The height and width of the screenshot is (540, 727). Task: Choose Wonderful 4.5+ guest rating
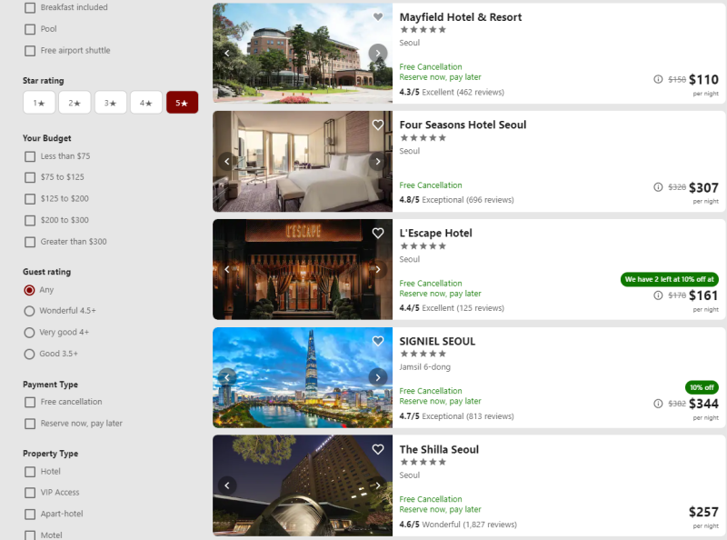pos(29,311)
